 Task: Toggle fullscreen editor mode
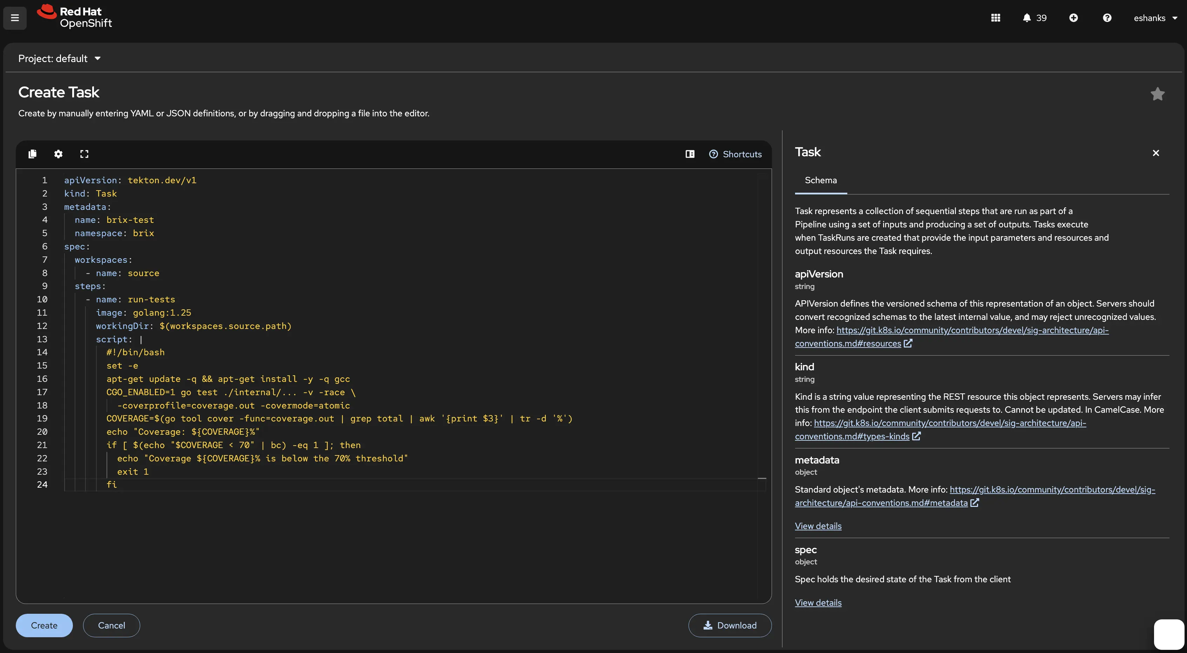point(84,154)
